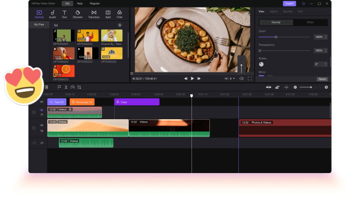Image resolution: width=356 pixels, height=199 pixels.
Task: Click the timeline fit-to-width icon
Action: click(277, 87)
